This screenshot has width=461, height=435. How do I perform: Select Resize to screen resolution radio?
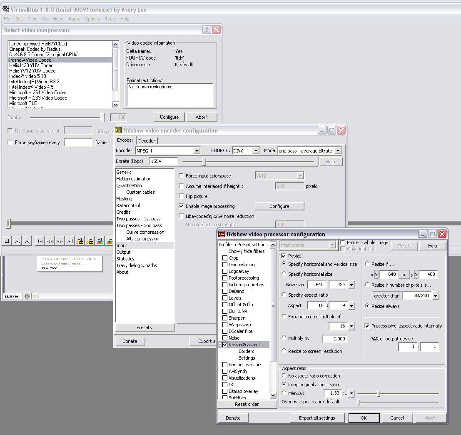tap(284, 351)
